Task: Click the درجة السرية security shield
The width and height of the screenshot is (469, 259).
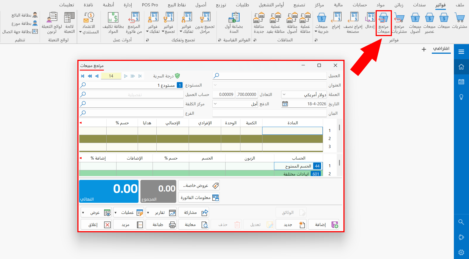Action: pyautogui.click(x=177, y=76)
